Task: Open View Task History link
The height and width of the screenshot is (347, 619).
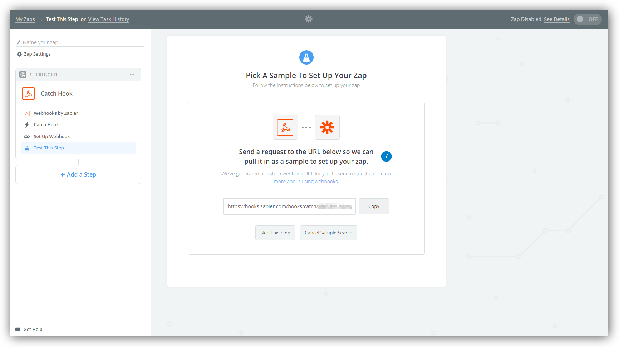Action: click(109, 19)
